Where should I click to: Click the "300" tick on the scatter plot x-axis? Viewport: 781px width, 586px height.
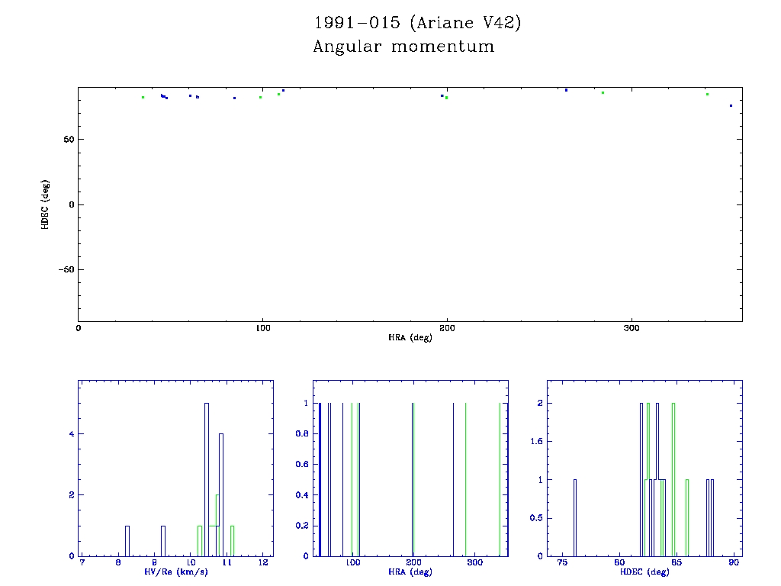(x=631, y=328)
